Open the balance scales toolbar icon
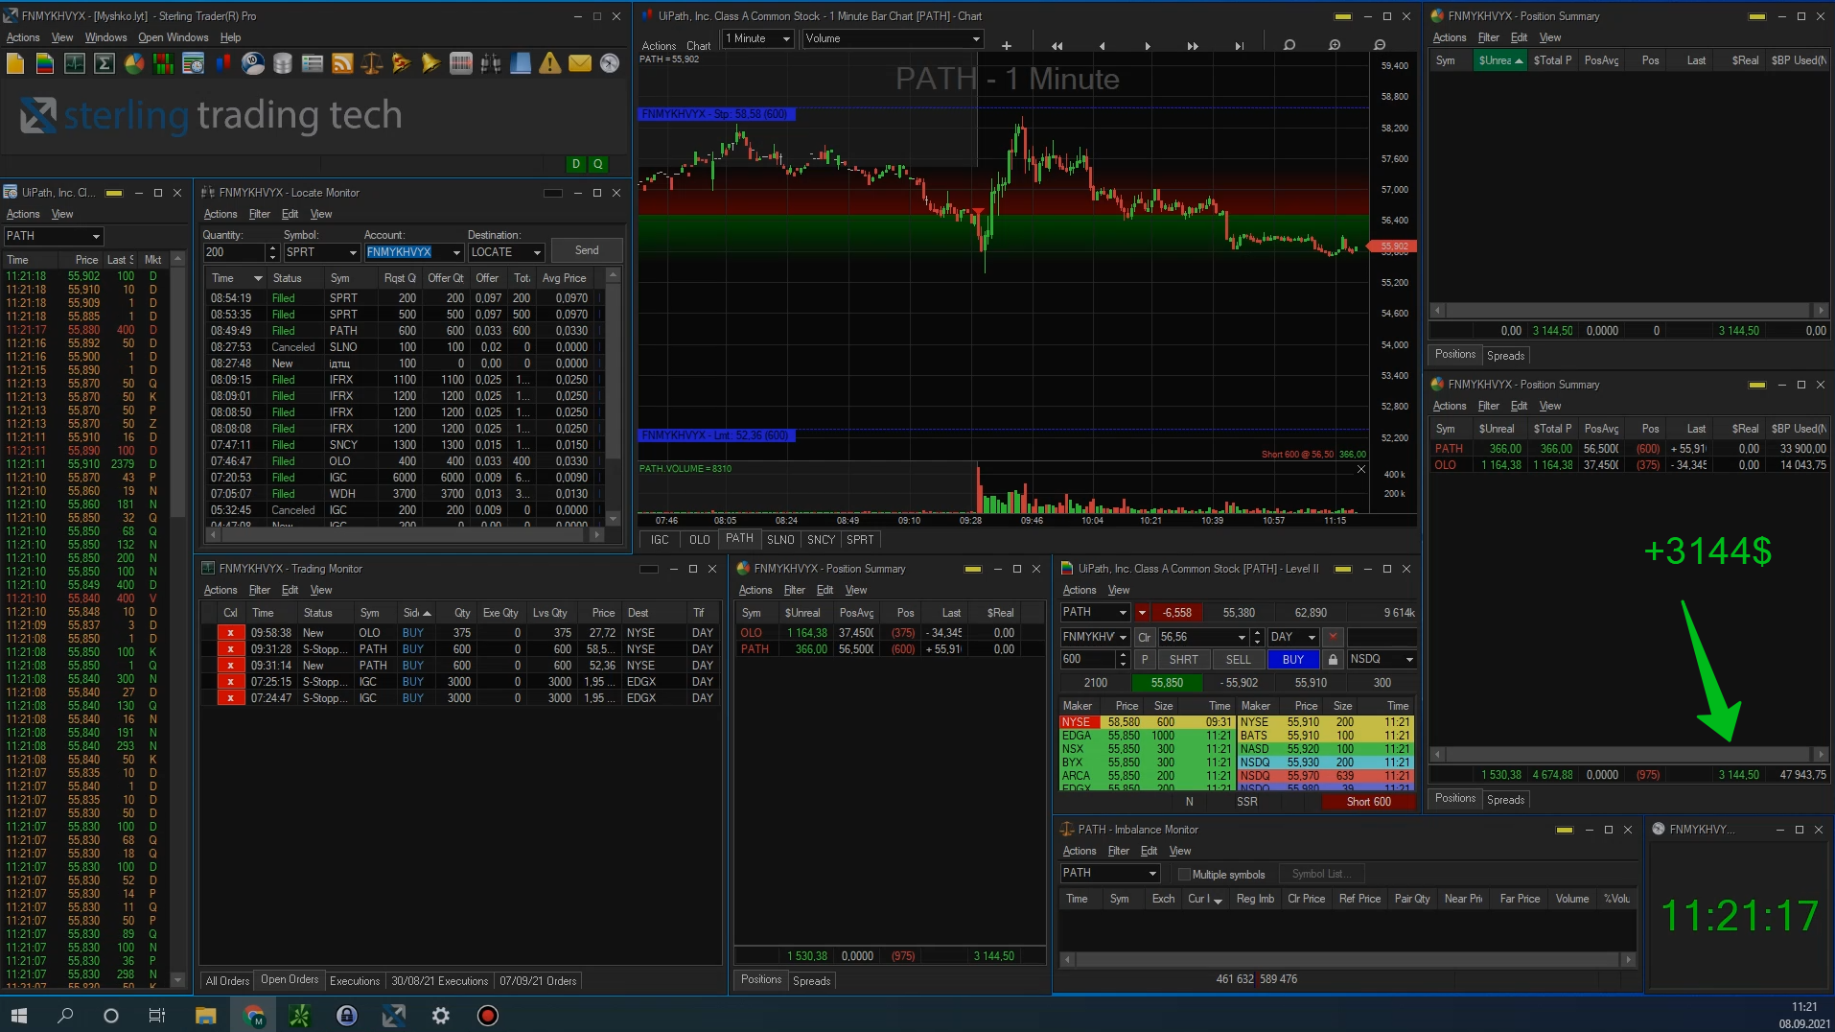Image resolution: width=1835 pixels, height=1032 pixels. pos(372,64)
